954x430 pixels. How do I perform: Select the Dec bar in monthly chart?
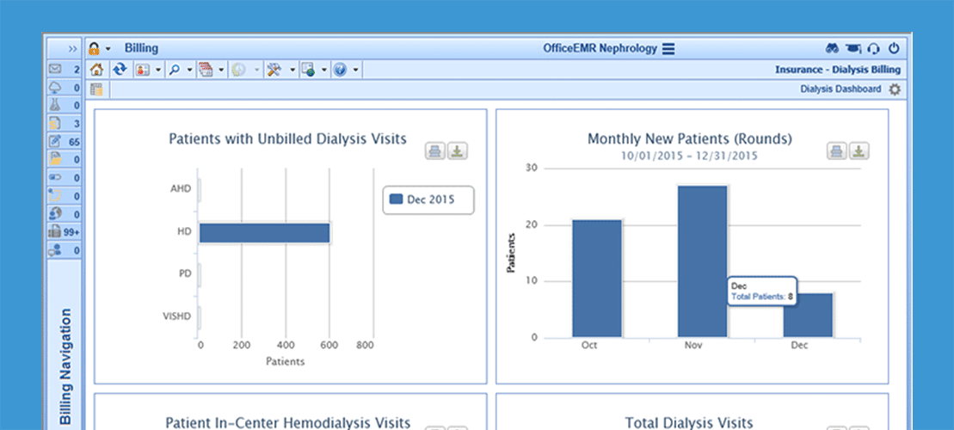(808, 315)
